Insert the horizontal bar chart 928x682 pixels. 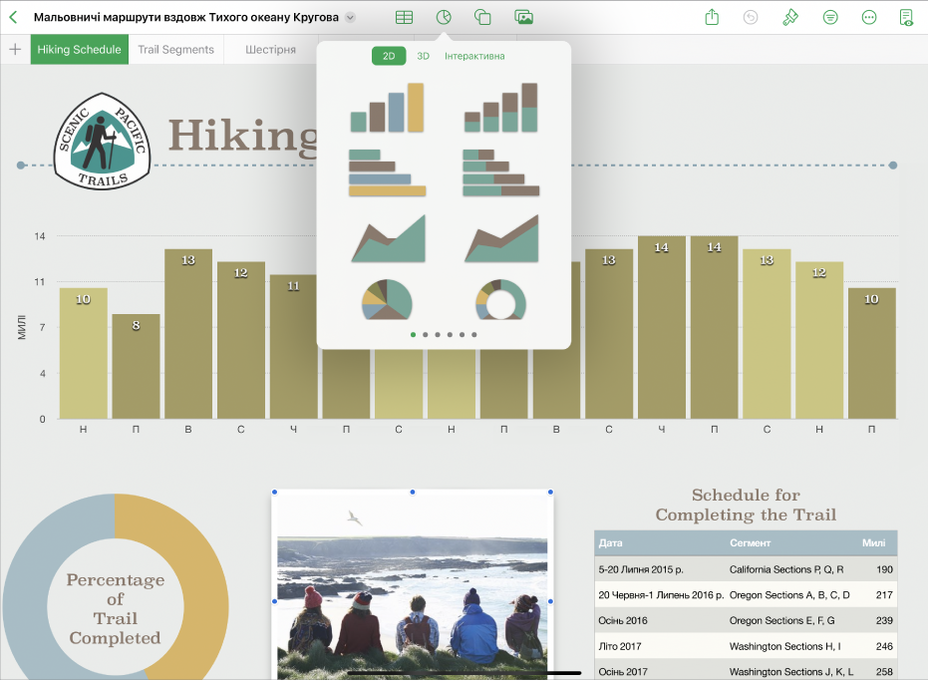387,172
